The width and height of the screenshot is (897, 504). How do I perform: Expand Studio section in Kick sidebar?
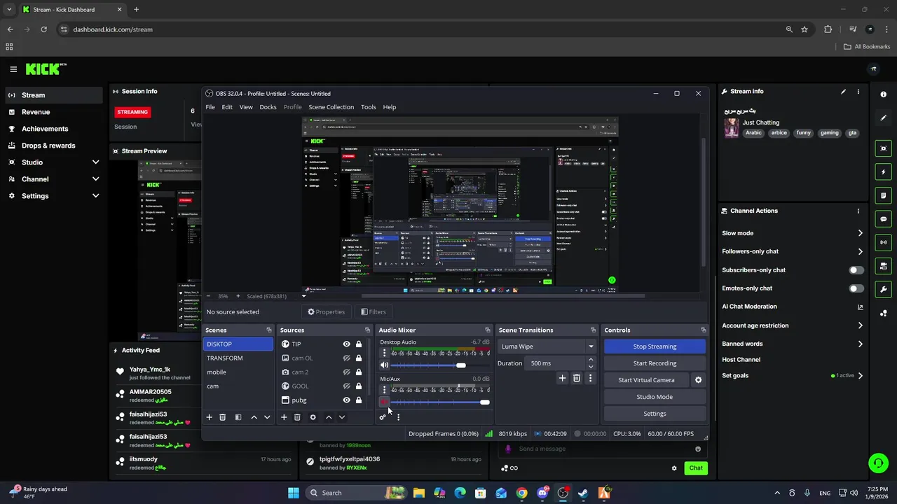[95, 162]
